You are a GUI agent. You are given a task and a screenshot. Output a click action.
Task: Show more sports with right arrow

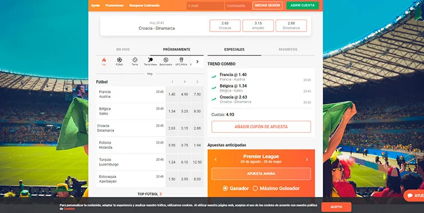pos(198,62)
